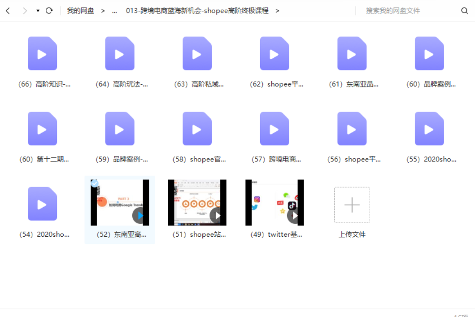This screenshot has height=317, width=475.
Task: Click the magnifier search icon
Action: tap(465, 11)
